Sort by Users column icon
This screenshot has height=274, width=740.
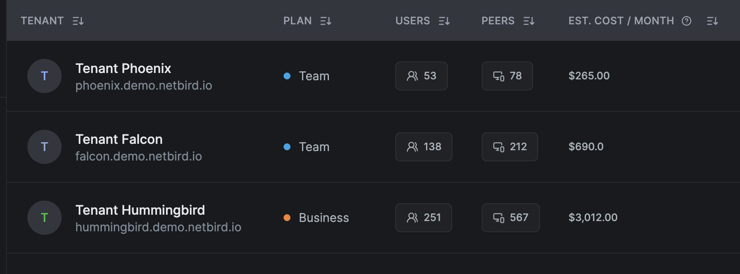click(x=444, y=21)
